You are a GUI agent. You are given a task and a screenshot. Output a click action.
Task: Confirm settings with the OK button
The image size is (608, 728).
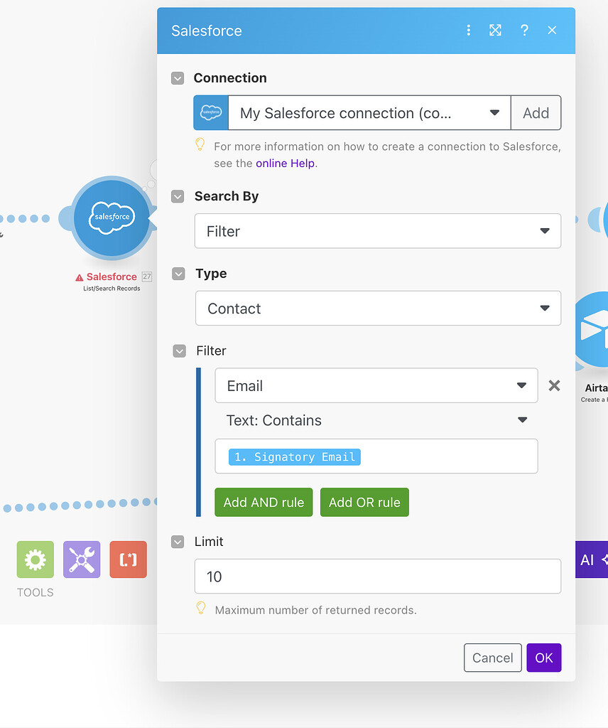544,658
